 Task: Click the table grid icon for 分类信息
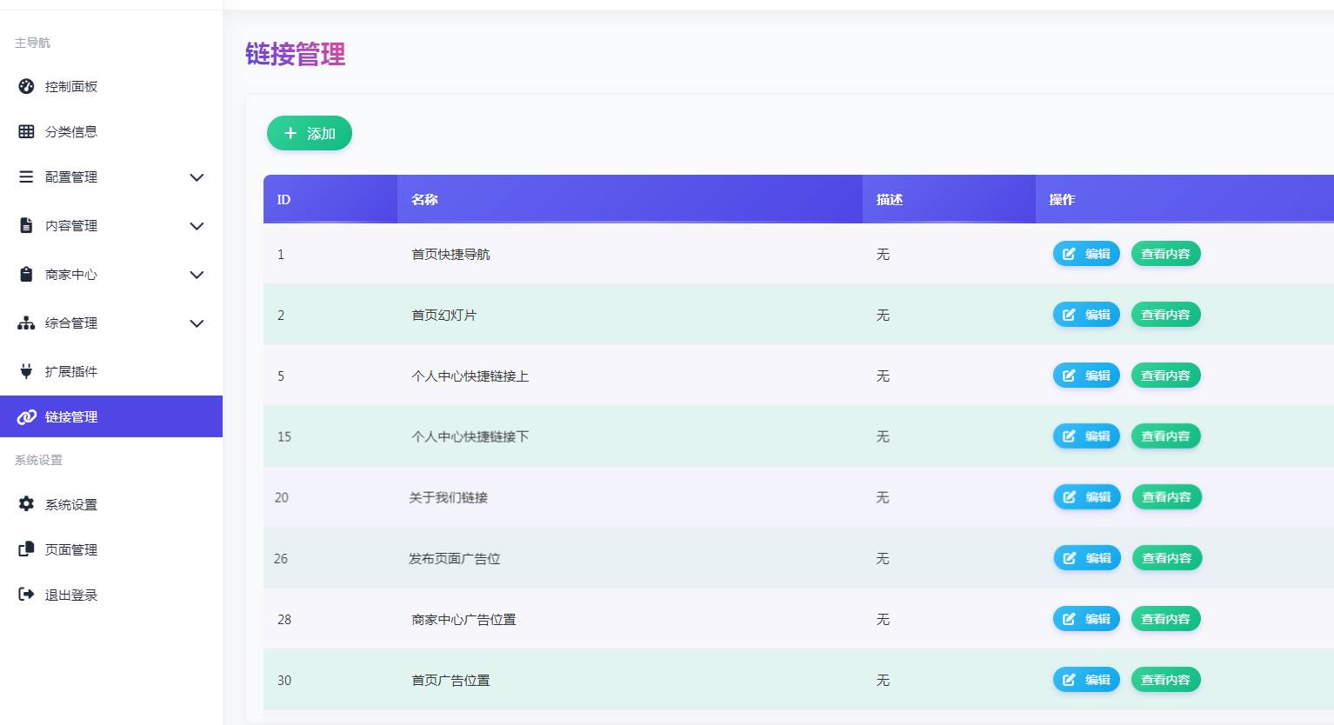pyautogui.click(x=26, y=131)
